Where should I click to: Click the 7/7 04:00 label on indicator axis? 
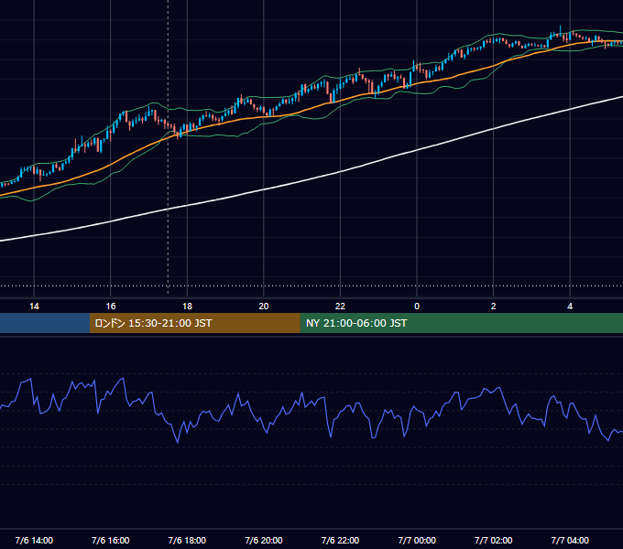(x=570, y=540)
